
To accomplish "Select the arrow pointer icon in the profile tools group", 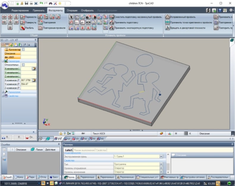I will click(x=71, y=17).
